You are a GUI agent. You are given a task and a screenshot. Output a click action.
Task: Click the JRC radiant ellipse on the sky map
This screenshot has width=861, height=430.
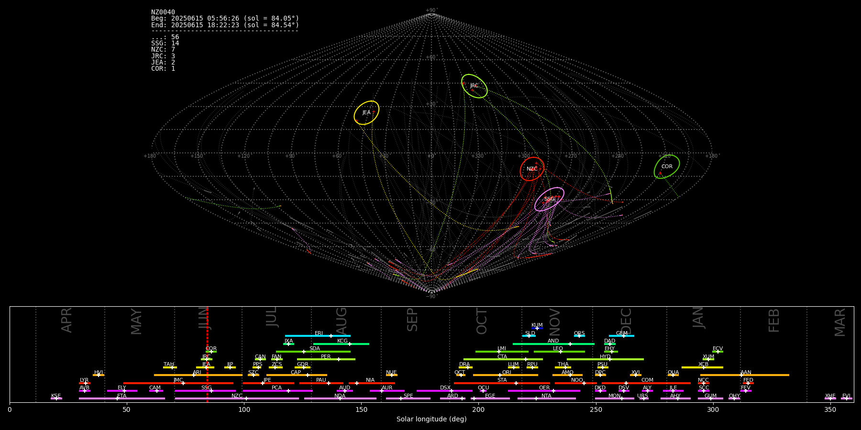[x=475, y=86]
